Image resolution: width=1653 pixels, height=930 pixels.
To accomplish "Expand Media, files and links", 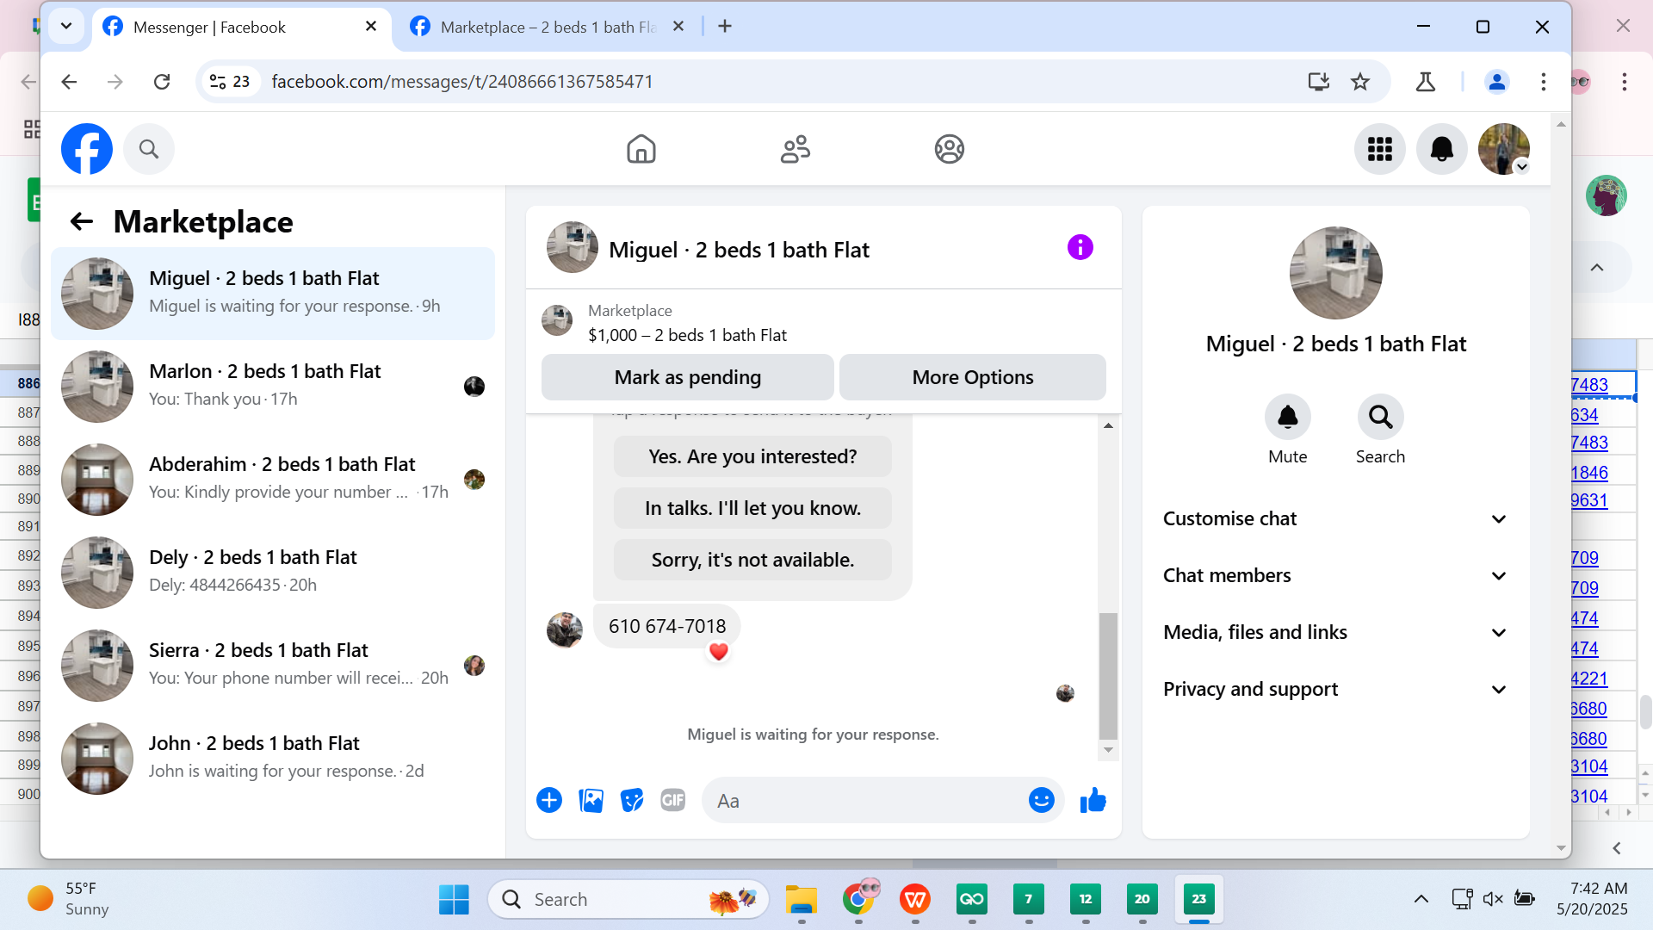I will pyautogui.click(x=1334, y=632).
